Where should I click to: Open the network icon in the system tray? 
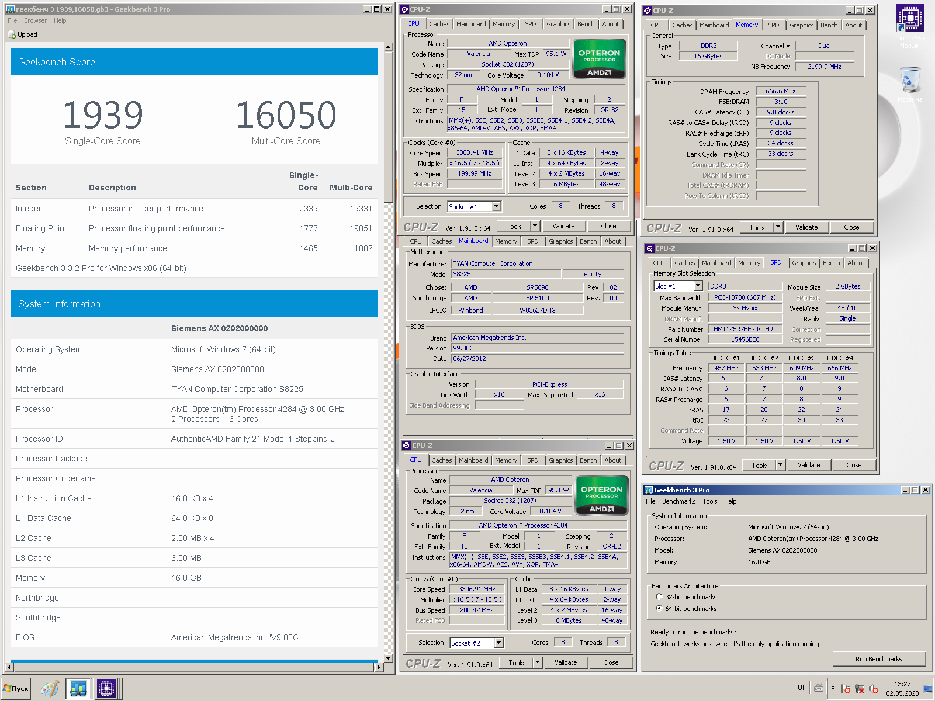[x=860, y=689]
